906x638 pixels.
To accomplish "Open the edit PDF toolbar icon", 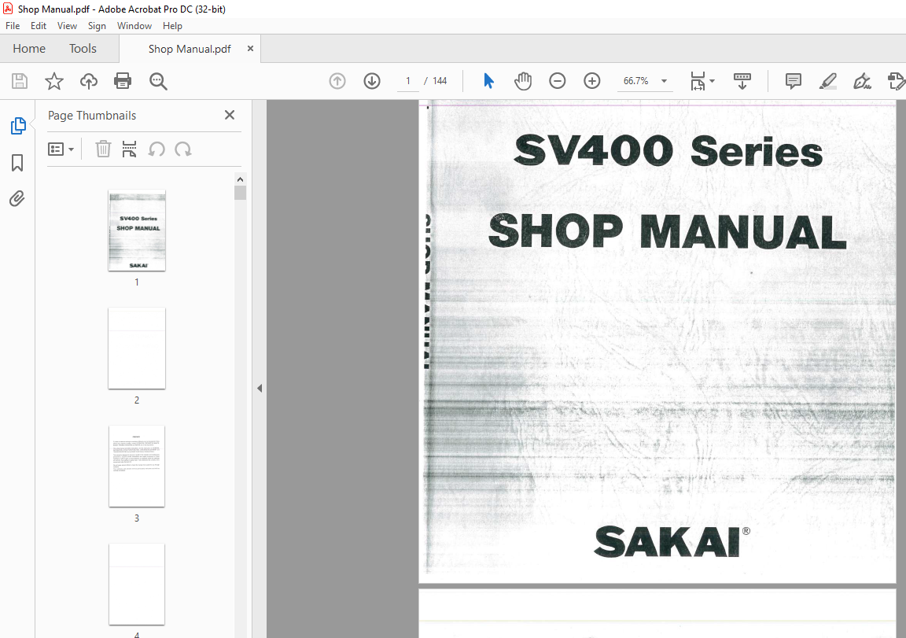I will [897, 81].
